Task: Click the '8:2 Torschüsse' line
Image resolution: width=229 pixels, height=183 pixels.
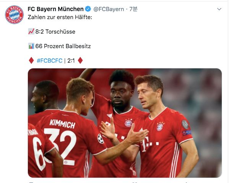Action: (x=55, y=32)
